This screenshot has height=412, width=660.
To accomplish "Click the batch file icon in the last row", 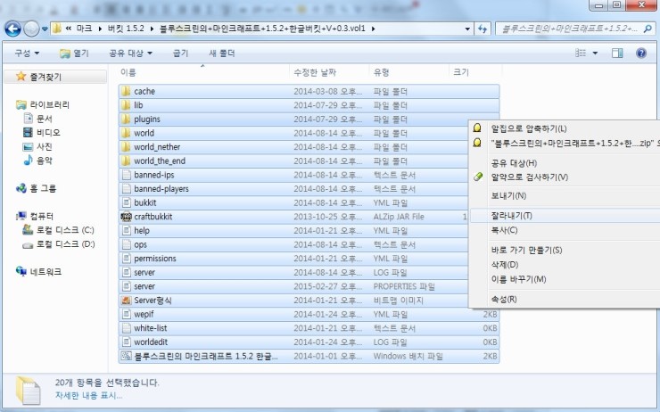I will 126,356.
